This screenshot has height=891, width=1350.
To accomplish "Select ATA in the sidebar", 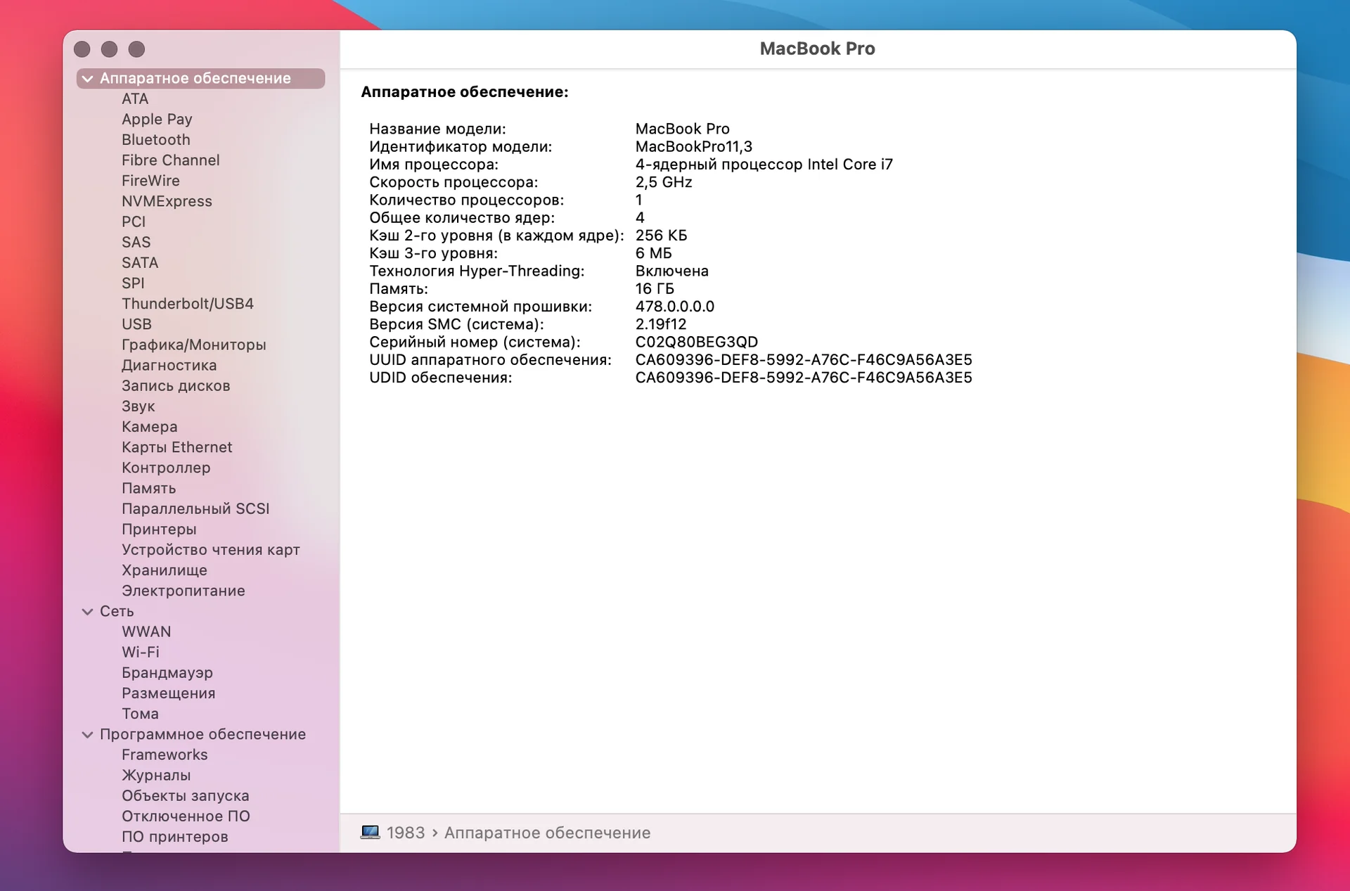I will tap(135, 99).
